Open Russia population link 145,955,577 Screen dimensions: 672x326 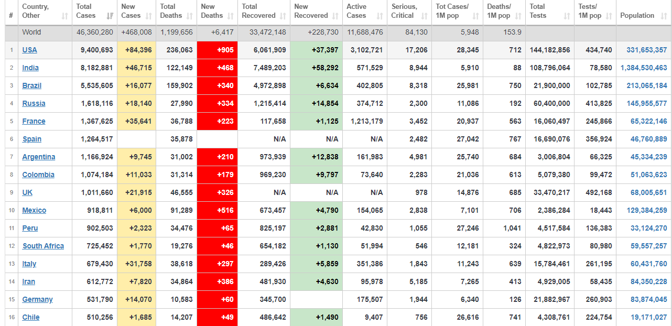tap(647, 103)
